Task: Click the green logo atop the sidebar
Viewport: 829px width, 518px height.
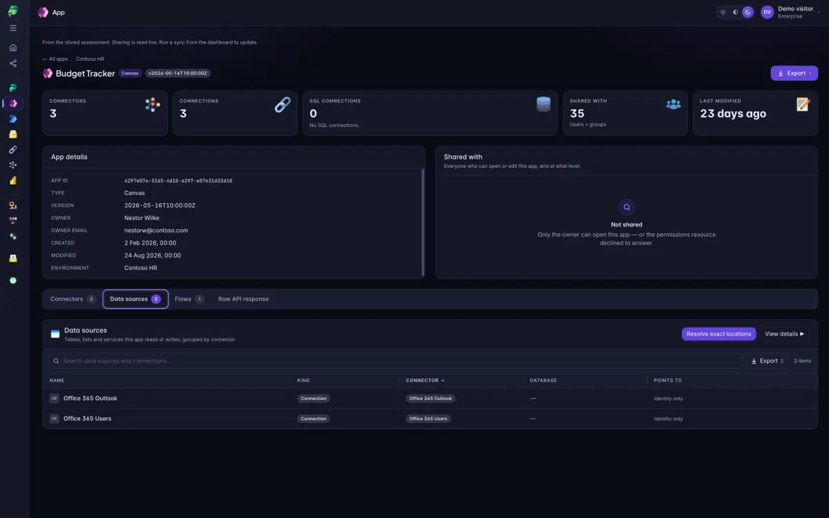Action: pos(13,12)
